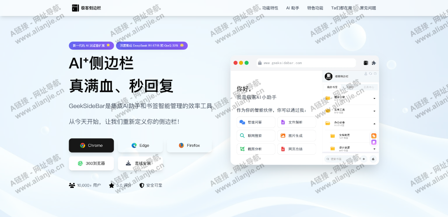Viewport: 448px width, 217px height.
Task: Click the sidebar extension icon in mock toolbar
Action: point(366,63)
